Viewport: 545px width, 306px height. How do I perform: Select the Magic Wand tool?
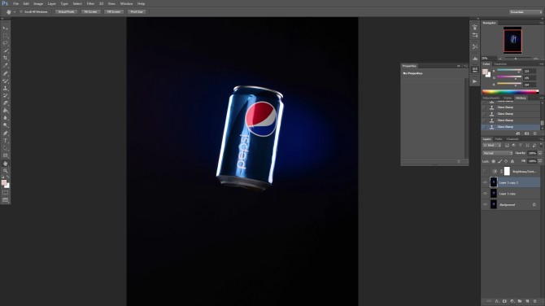[x=5, y=50]
